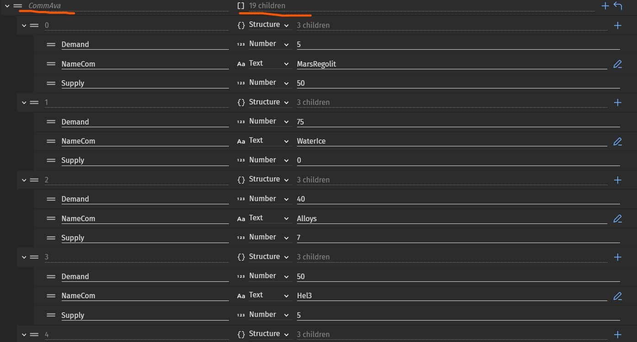Add a child to the CommAva array
Viewport: 637px width, 342px height.
coord(605,6)
